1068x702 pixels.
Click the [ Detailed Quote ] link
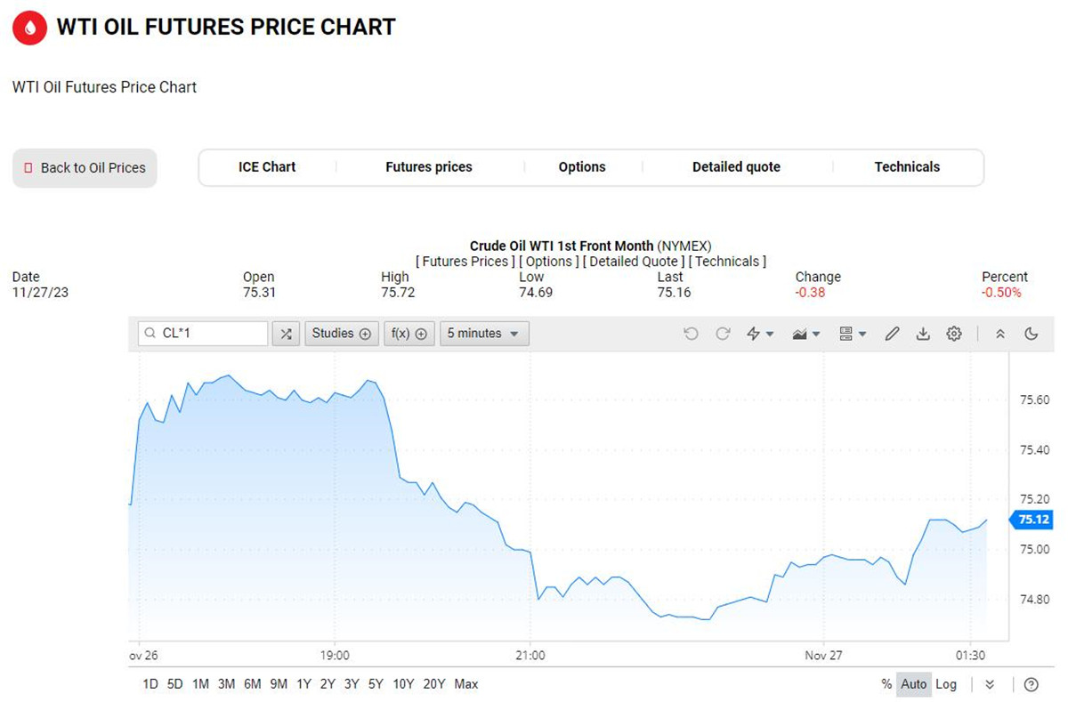click(x=634, y=262)
